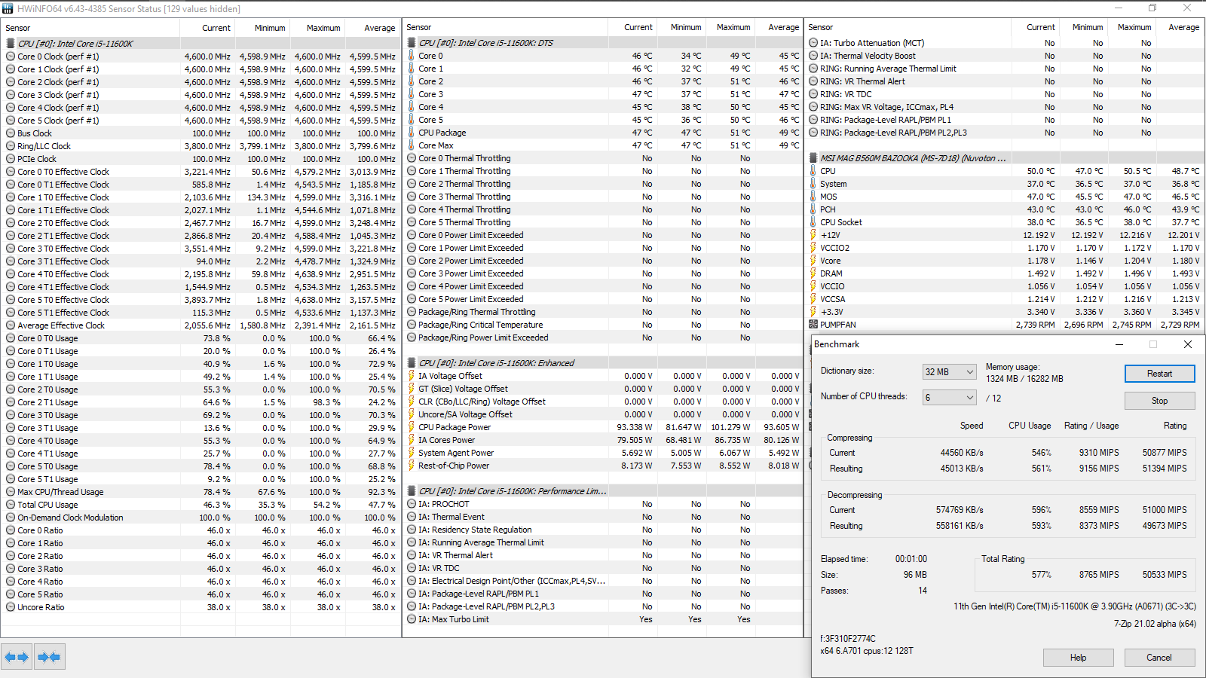Viewport: 1206px width, 678px height.
Task: Click the icon beside Total CPU Usage
Action: [11, 505]
